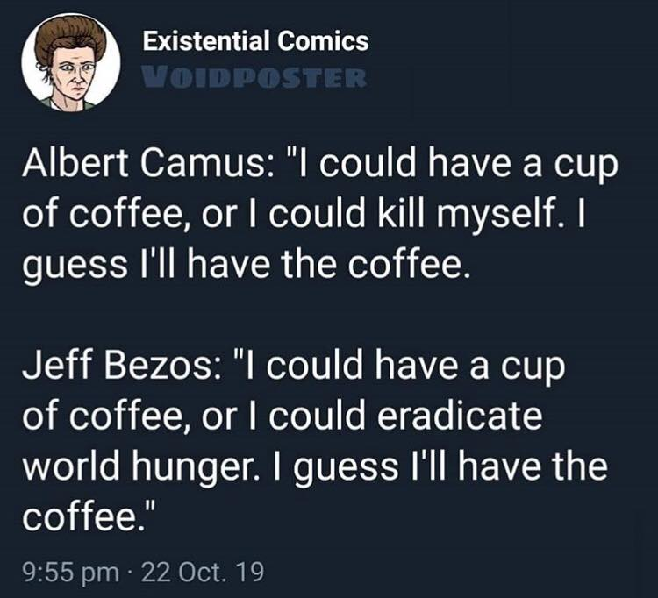Click the cartoon face in the avatar
658x598 pixels.
(74, 75)
